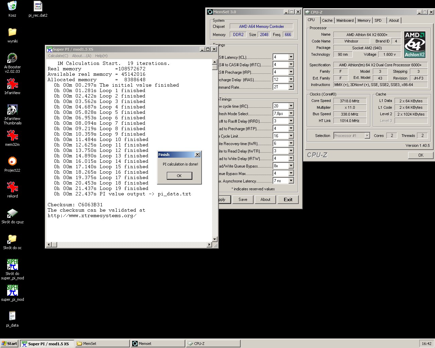435x348 pixels.
Task: Open the Project22 desktop icon
Action: (12, 161)
